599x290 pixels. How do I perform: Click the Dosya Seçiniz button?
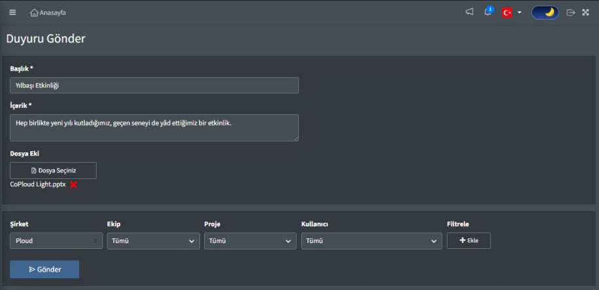click(53, 170)
